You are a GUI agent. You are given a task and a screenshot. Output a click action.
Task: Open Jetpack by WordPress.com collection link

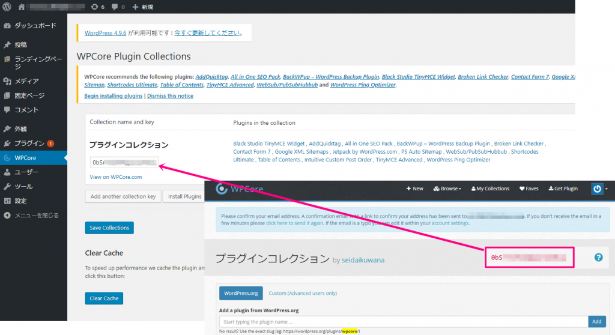[365, 152]
